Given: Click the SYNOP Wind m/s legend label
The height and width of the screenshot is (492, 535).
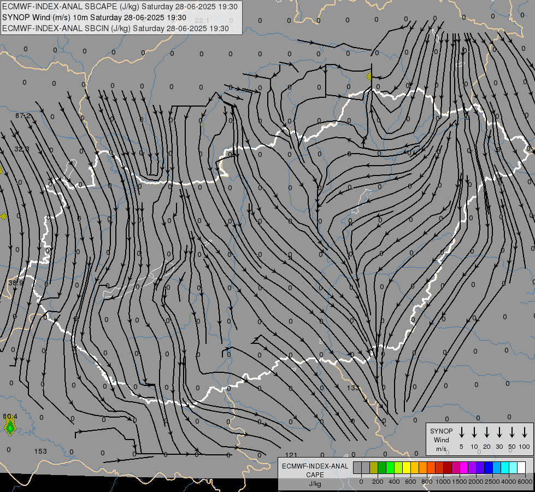Looking at the screenshot, I should coord(441,440).
